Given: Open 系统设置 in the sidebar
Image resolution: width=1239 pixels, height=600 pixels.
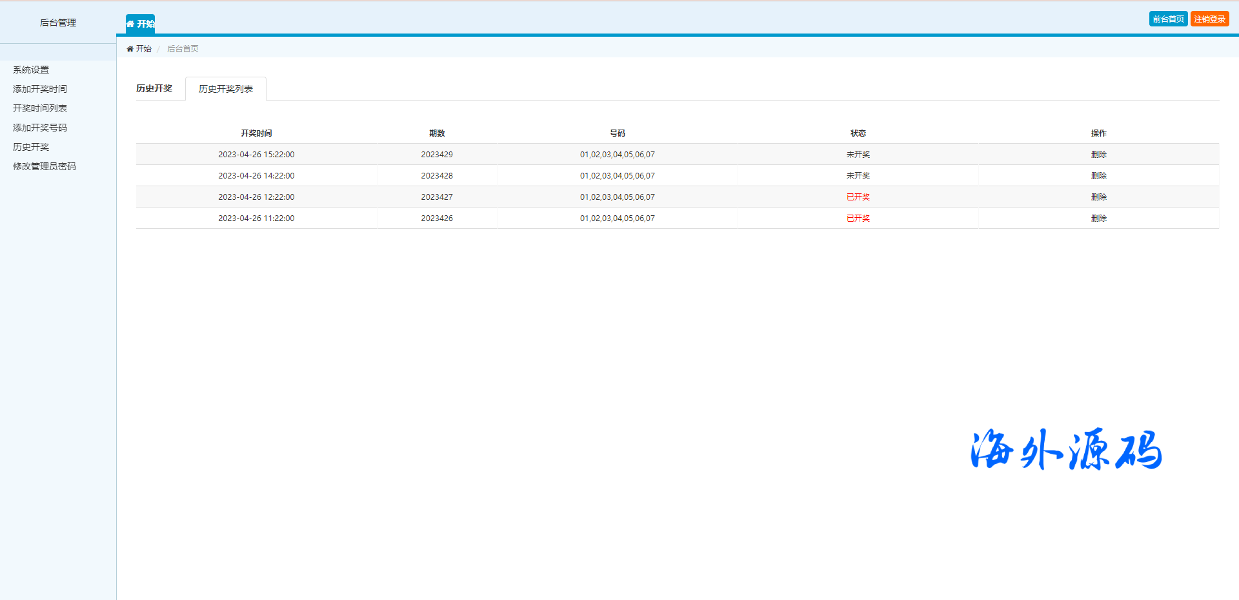Looking at the screenshot, I should (31, 70).
